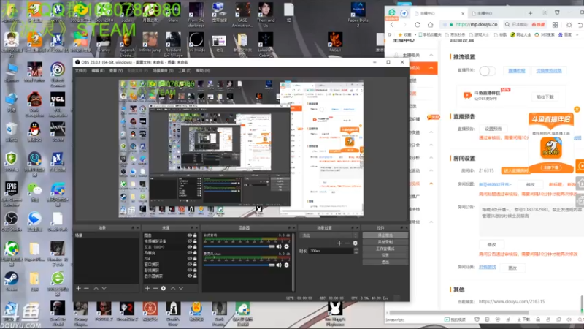This screenshot has width=584, height=329.
Task: Mute the desktop audio speaker icon in OBS mixer
Action: point(279,246)
